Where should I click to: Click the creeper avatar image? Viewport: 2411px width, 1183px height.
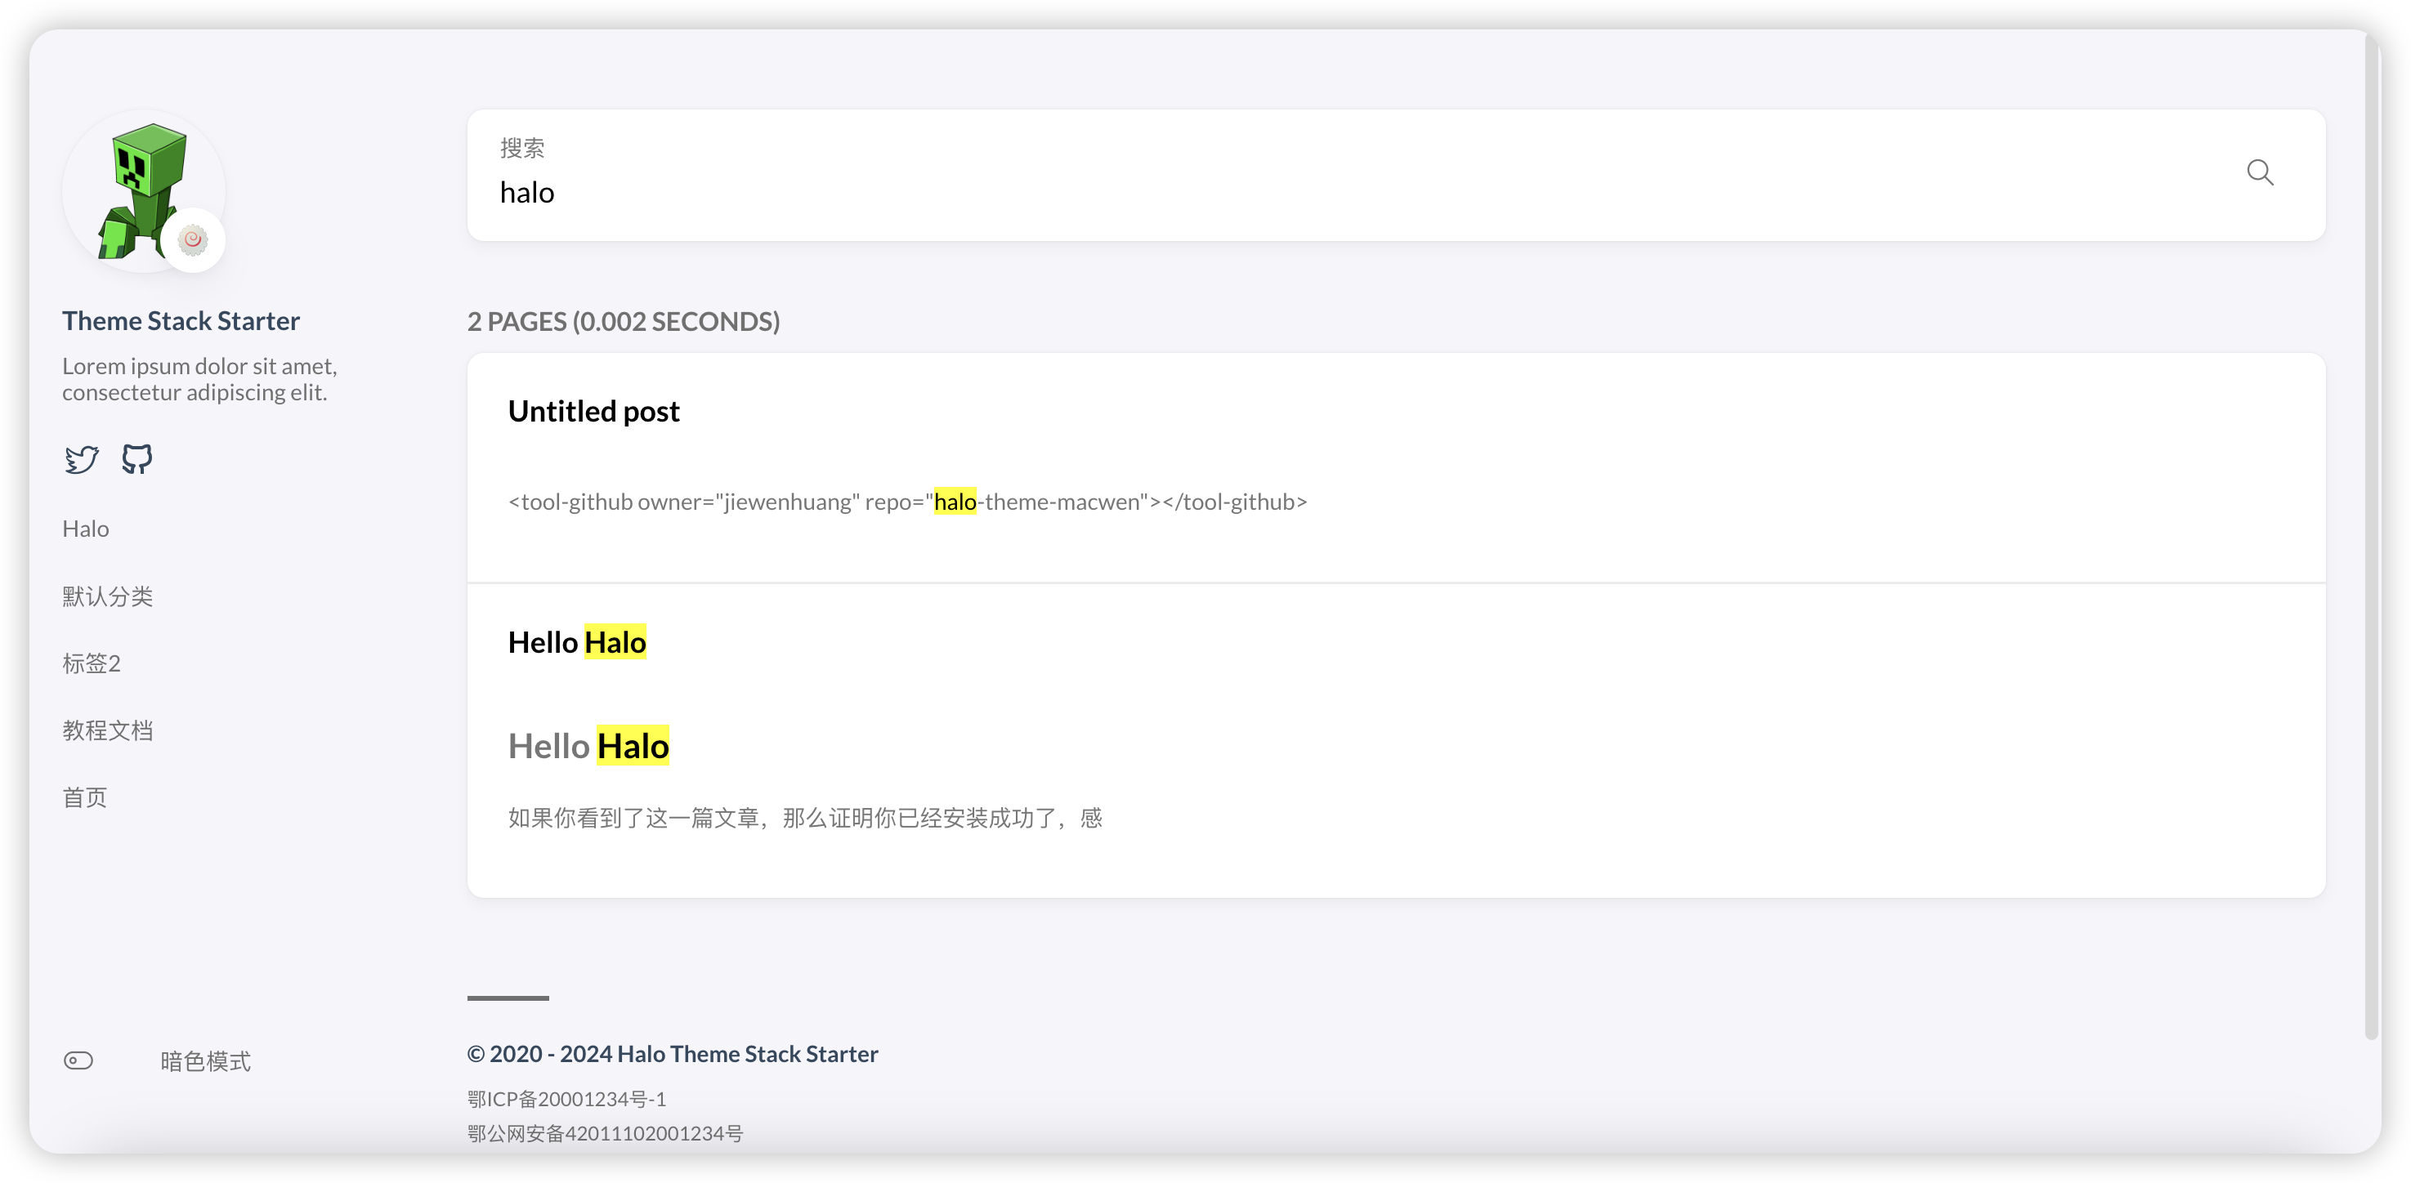click(143, 191)
